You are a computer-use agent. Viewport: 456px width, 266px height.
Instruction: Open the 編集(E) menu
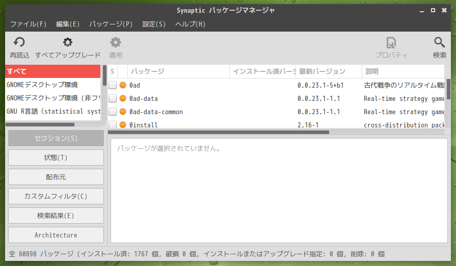(67, 24)
